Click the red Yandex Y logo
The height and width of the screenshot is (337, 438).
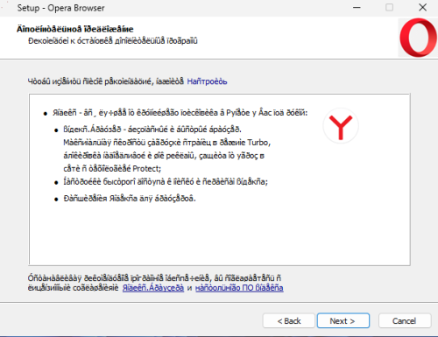341,126
